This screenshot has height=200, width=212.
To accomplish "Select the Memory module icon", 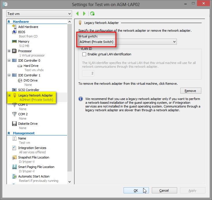I will click(x=14, y=41).
